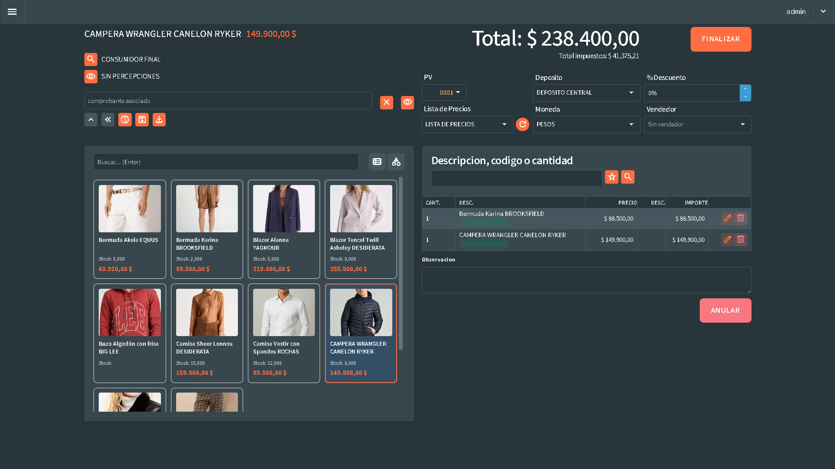Open the admin user menu
This screenshot has width=835, height=469.
pos(823,12)
